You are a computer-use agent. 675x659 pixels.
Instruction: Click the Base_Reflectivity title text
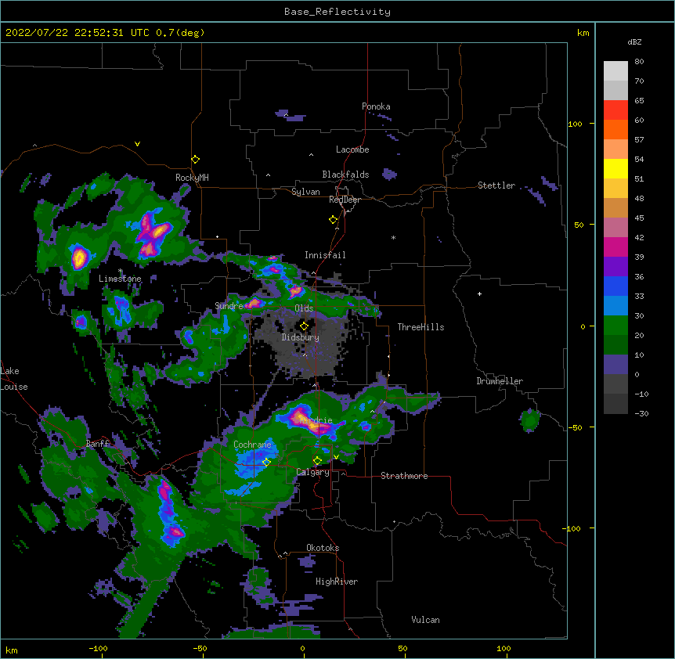[337, 12]
